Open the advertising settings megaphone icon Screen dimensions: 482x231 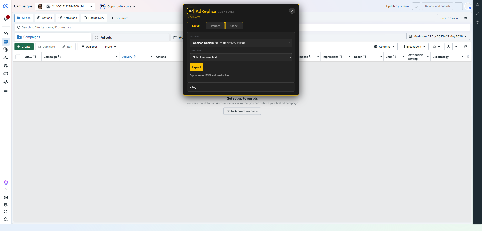click(6, 66)
